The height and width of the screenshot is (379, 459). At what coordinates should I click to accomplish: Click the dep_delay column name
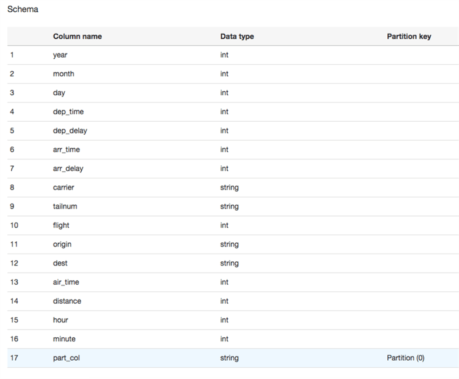(x=70, y=131)
